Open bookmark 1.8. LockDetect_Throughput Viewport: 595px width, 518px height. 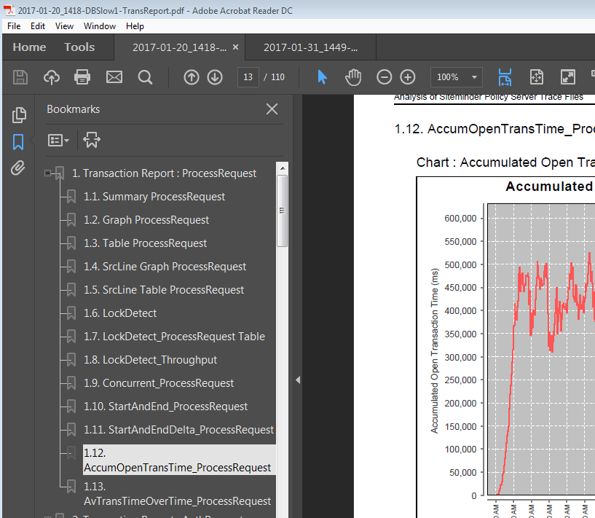tap(151, 360)
